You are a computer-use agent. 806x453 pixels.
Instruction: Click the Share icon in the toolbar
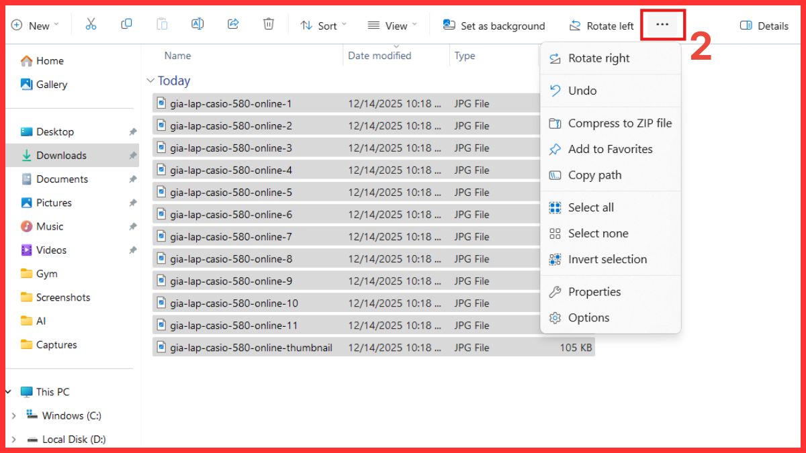(233, 24)
